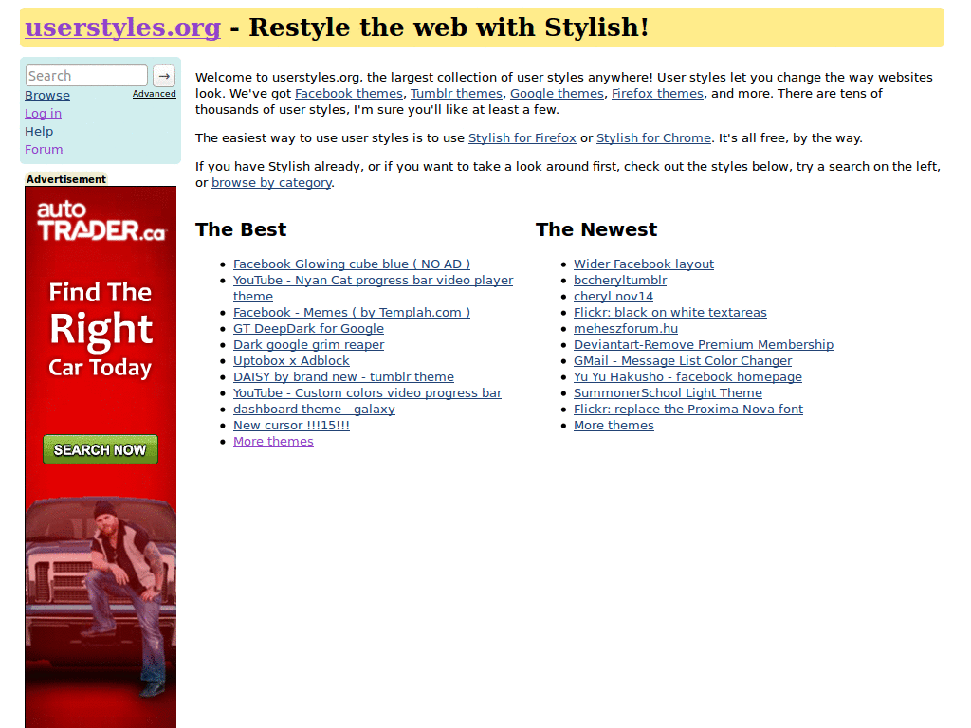Open the userstyles.org header link
971x728 pixels.
point(122,27)
